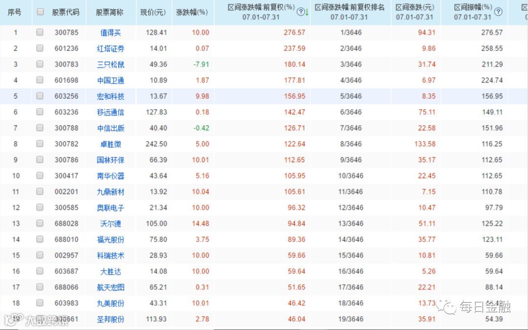Check the checkbox for row 300782 卓胜微
Viewport: 528px width, 330px height.
click(x=40, y=144)
